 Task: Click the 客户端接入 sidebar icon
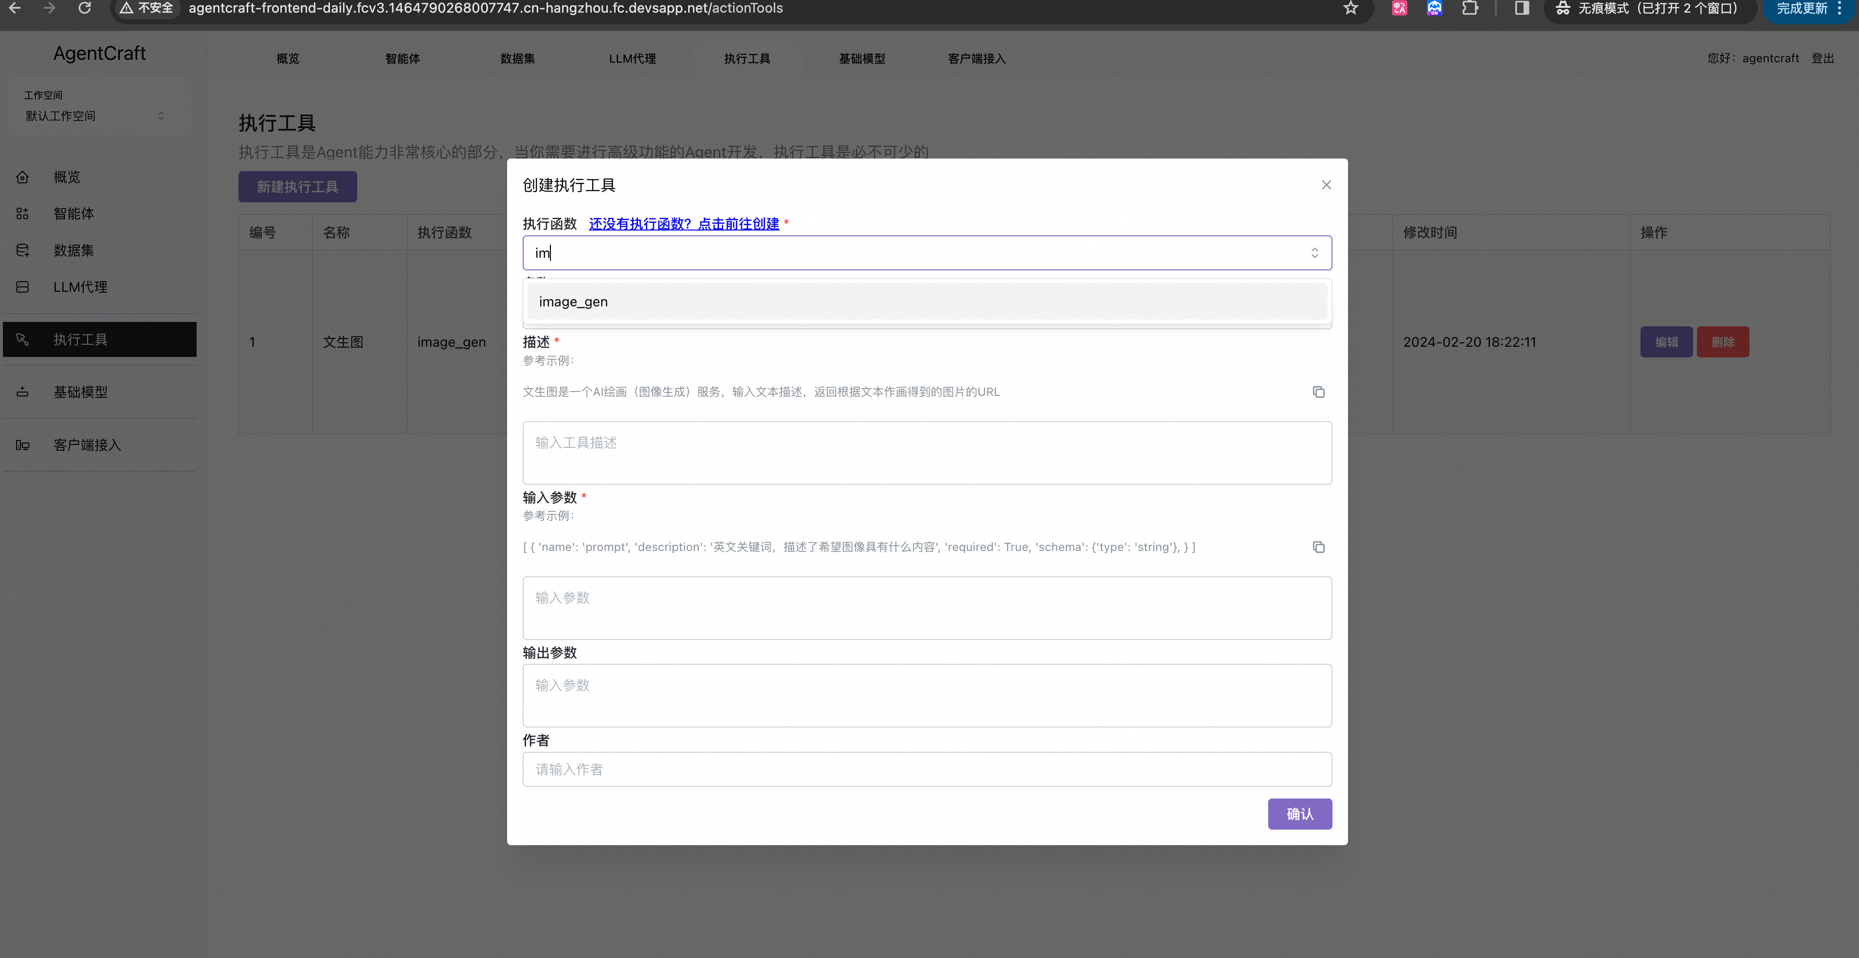pyautogui.click(x=22, y=445)
